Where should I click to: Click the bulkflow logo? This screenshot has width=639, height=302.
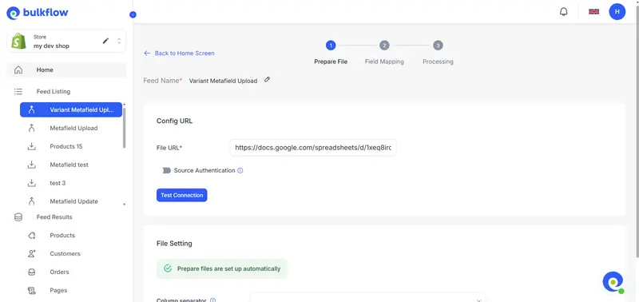38,13
